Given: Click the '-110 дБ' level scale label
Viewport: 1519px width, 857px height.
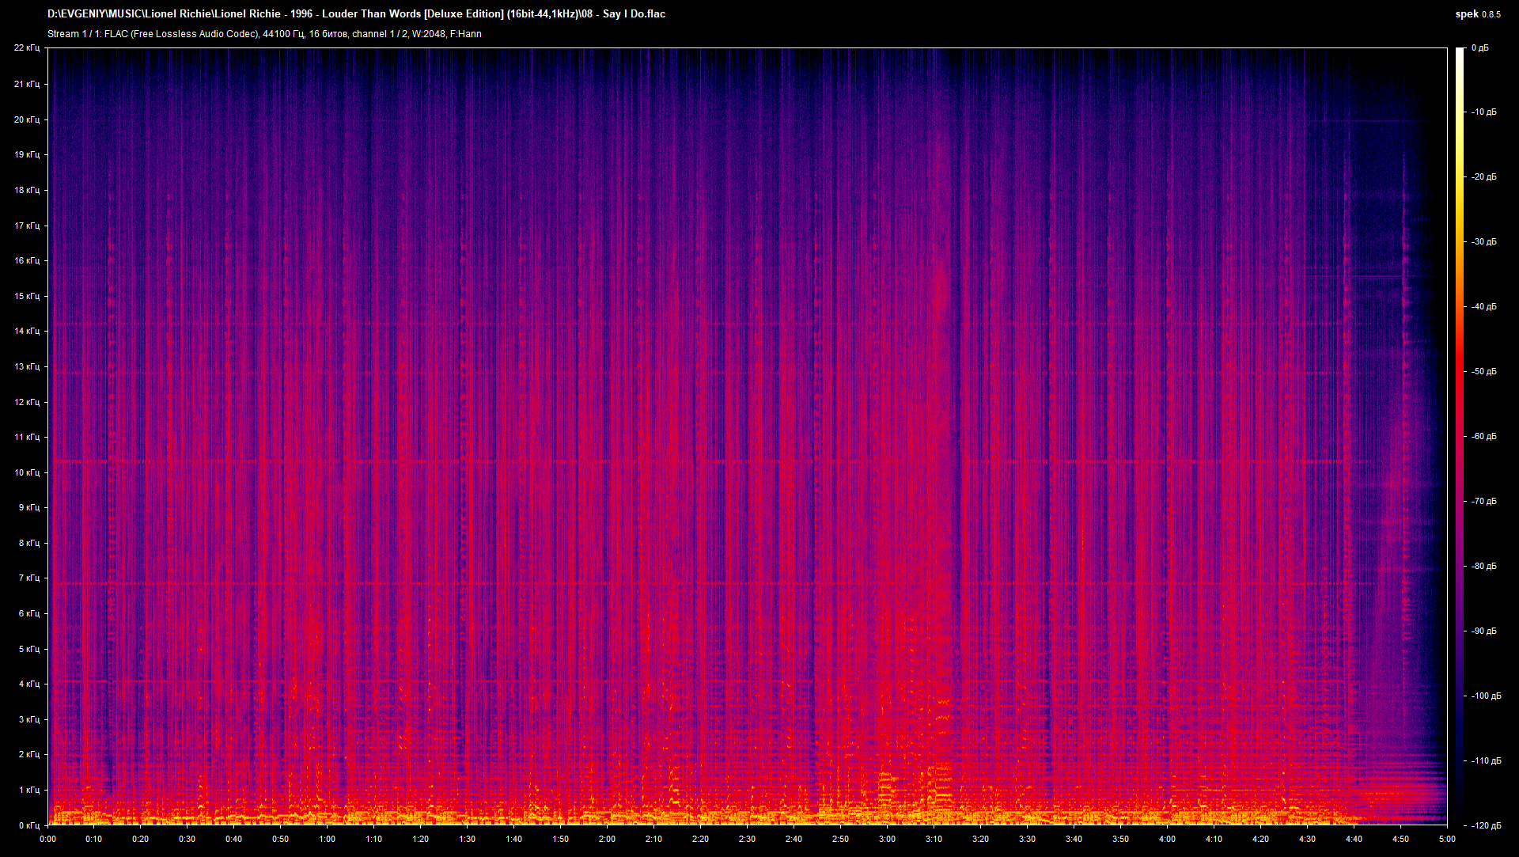Looking at the screenshot, I should coord(1487,761).
